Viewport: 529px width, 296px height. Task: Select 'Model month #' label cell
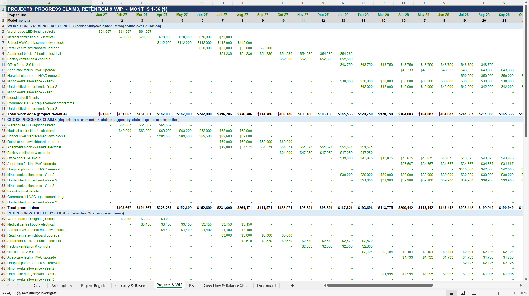[x=49, y=20]
